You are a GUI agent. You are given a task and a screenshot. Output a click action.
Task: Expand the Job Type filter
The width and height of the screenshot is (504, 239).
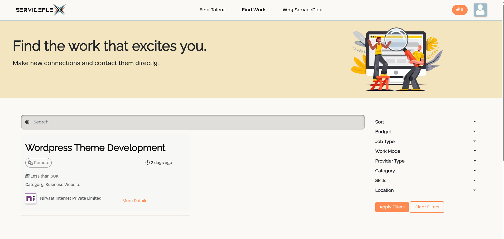click(425, 141)
